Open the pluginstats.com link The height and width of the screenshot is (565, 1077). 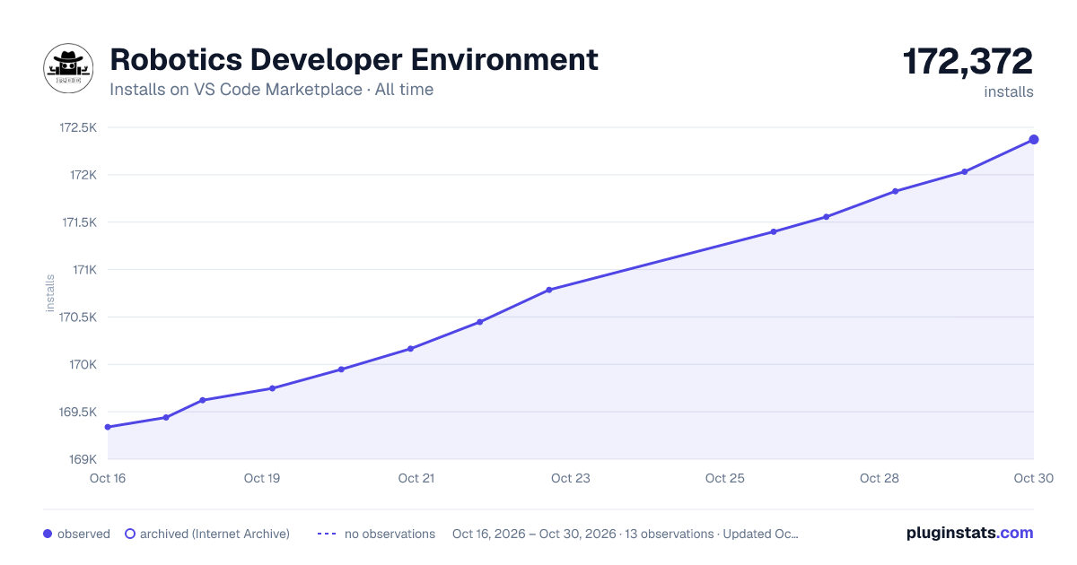969,533
